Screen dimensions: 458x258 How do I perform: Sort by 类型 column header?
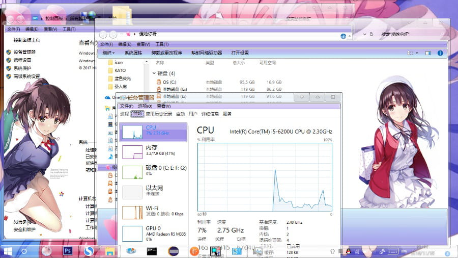(210, 63)
